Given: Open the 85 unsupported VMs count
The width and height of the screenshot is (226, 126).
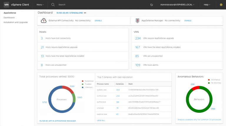Looking at the screenshot, I should pyautogui.click(x=137, y=56).
